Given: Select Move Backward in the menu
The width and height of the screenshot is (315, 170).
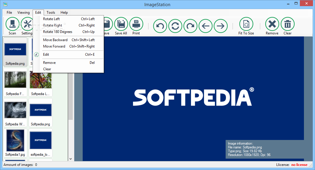Looking at the screenshot, I should tap(68, 40).
